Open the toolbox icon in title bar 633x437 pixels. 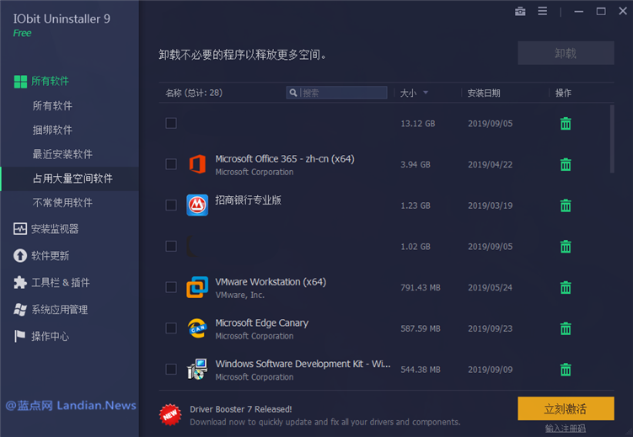(520, 11)
